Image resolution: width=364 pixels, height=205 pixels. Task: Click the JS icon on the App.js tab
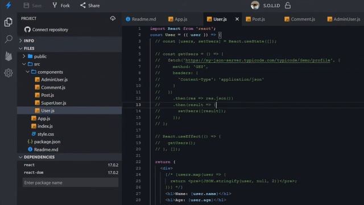171,19
